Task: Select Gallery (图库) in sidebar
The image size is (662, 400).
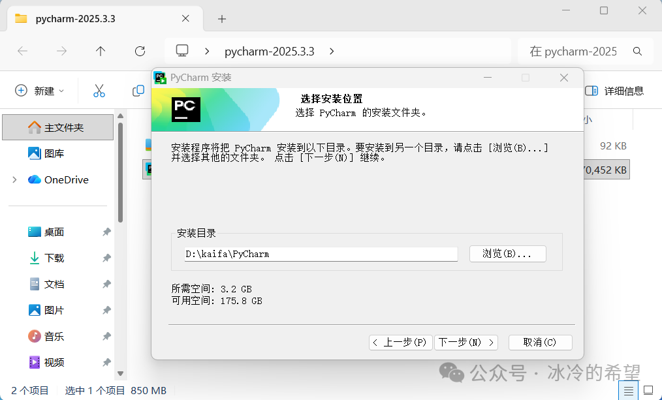Action: pos(54,153)
